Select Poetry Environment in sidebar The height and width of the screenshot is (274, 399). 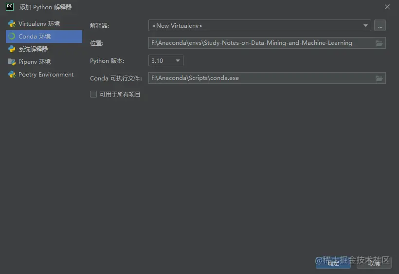coord(44,75)
